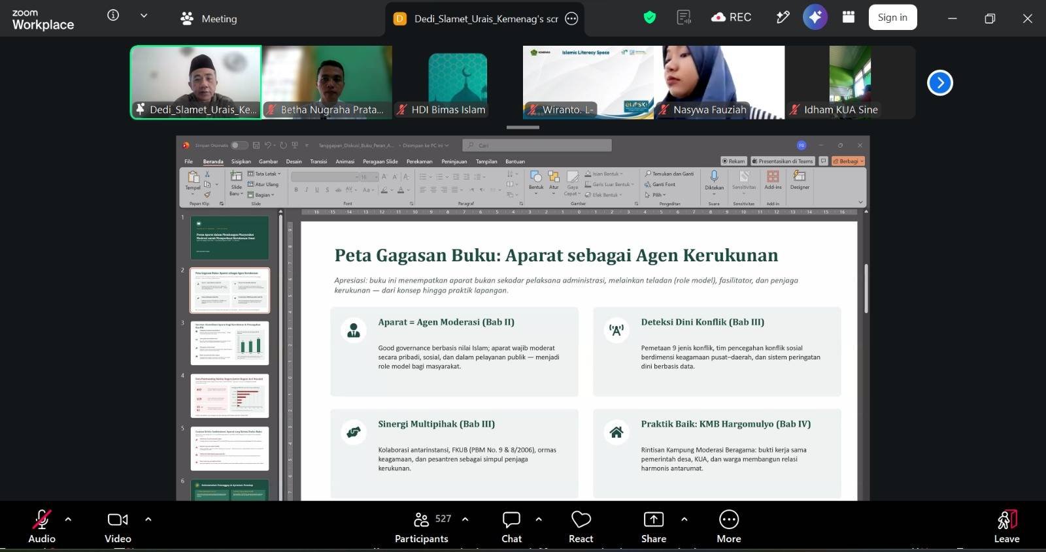The image size is (1046, 552).
Task: Open the AI Companion sparkle icon
Action: [x=815, y=18]
